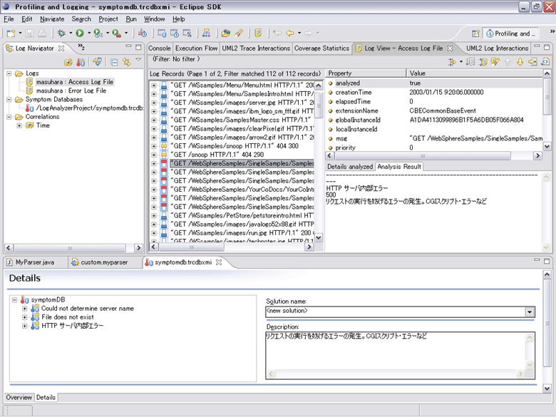The image size is (556, 417).
Task: Expand the 'GET /snoop HTTP/1.1' log record
Action: tap(154, 155)
